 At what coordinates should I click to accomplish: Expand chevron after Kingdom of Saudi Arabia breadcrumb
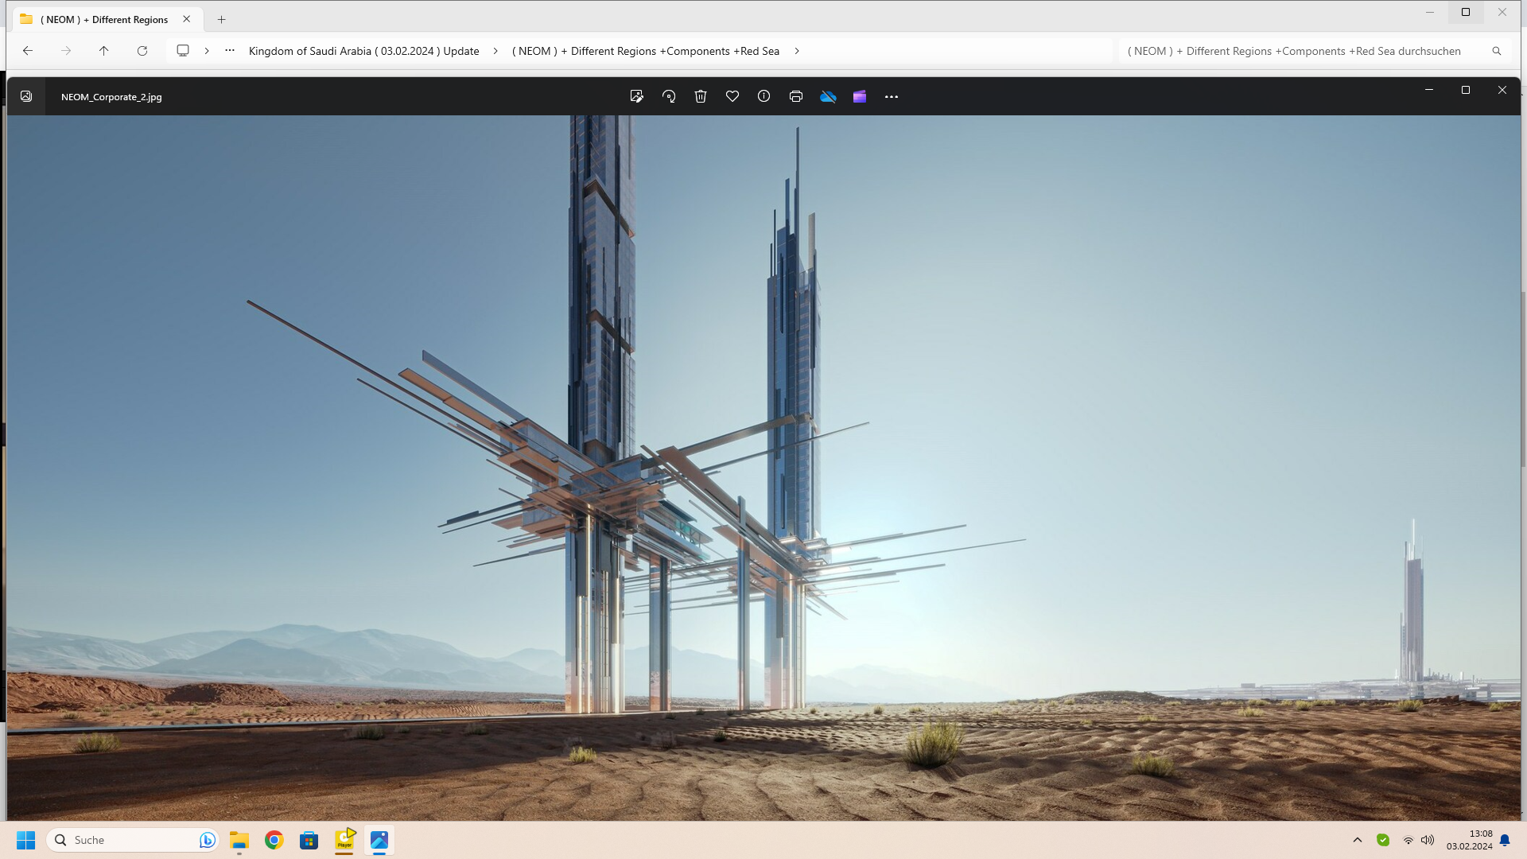point(495,51)
